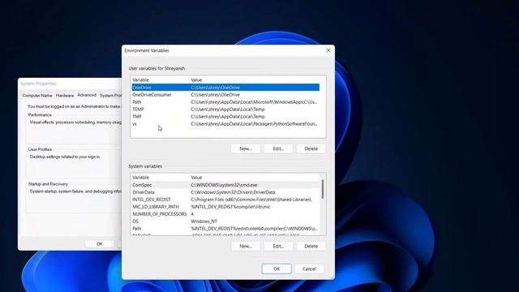Select the INTEL_DEV_REDIST system variable
Screen dimensions: 519x292
pos(225,200)
